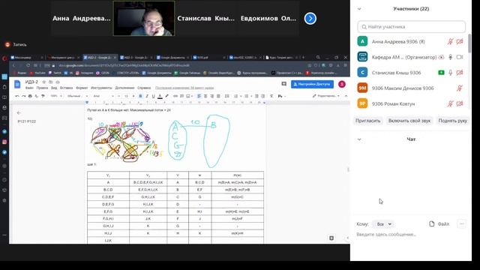
Task: Open the Файл menu
Action: pyautogui.click(x=29, y=88)
